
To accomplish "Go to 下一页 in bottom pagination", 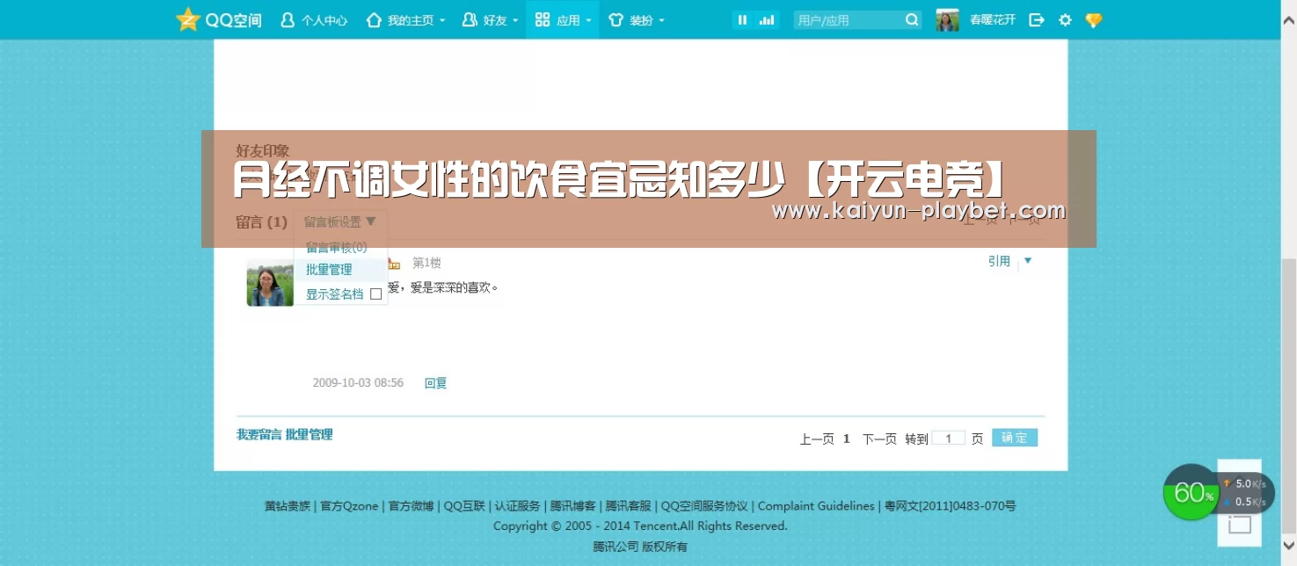I will pyautogui.click(x=879, y=439).
